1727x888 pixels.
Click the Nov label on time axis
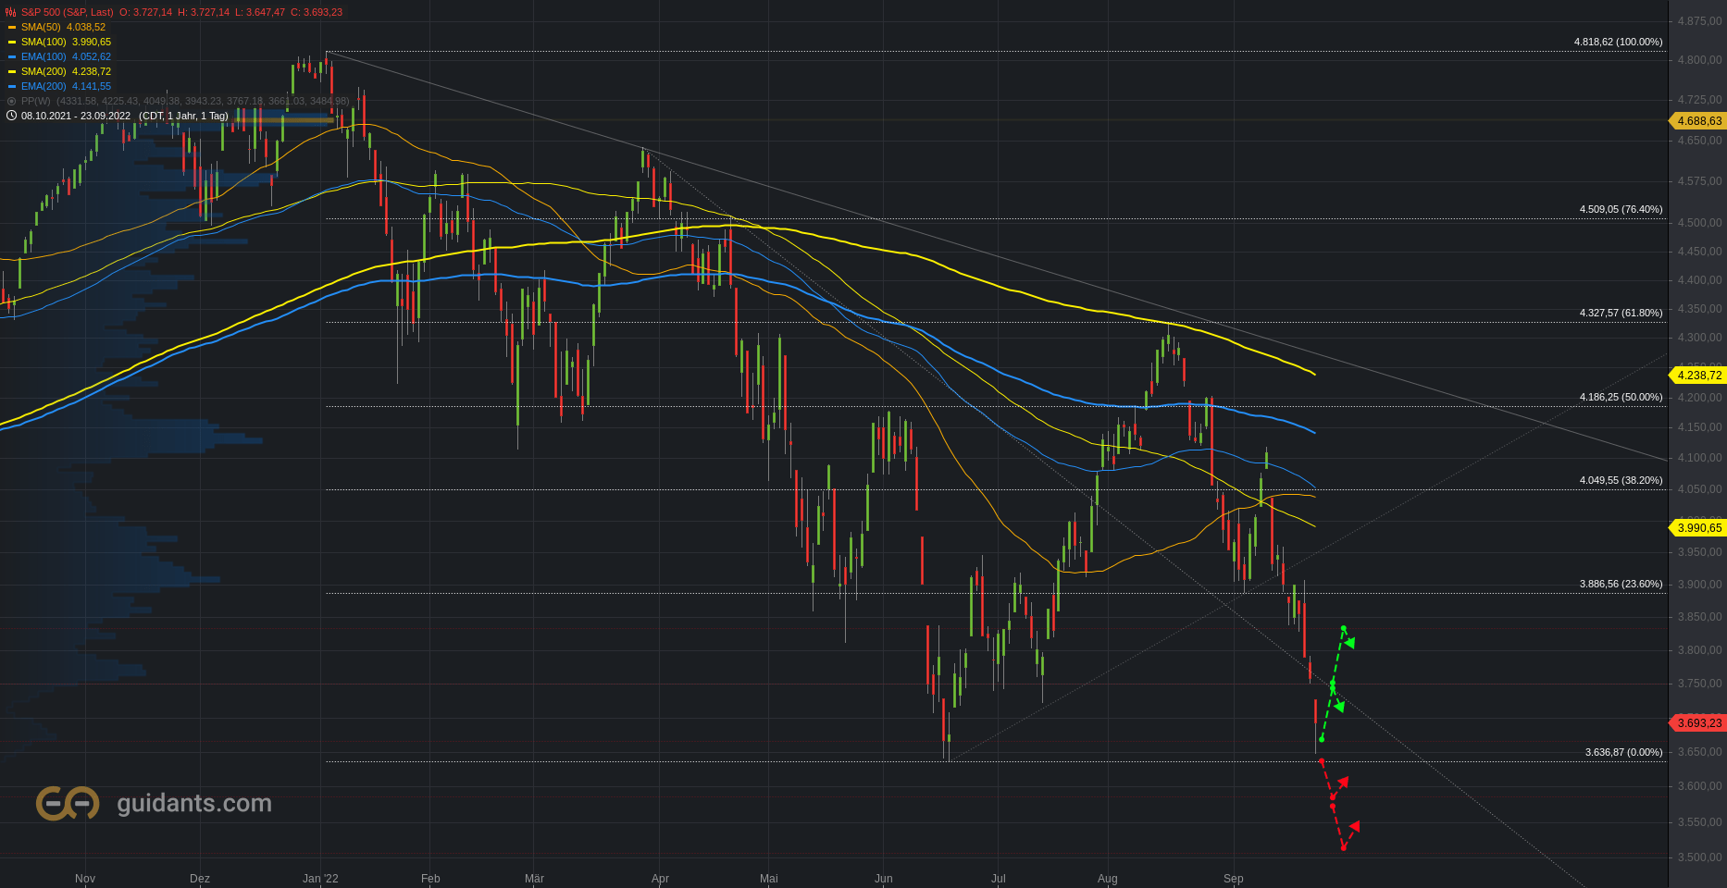click(x=85, y=879)
